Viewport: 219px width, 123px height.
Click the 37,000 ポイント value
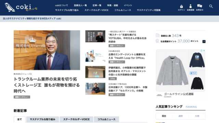184,41
